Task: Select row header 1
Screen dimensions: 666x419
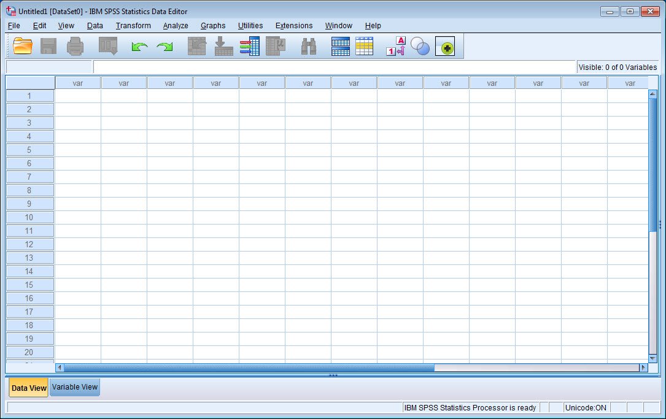Action: tap(29, 96)
